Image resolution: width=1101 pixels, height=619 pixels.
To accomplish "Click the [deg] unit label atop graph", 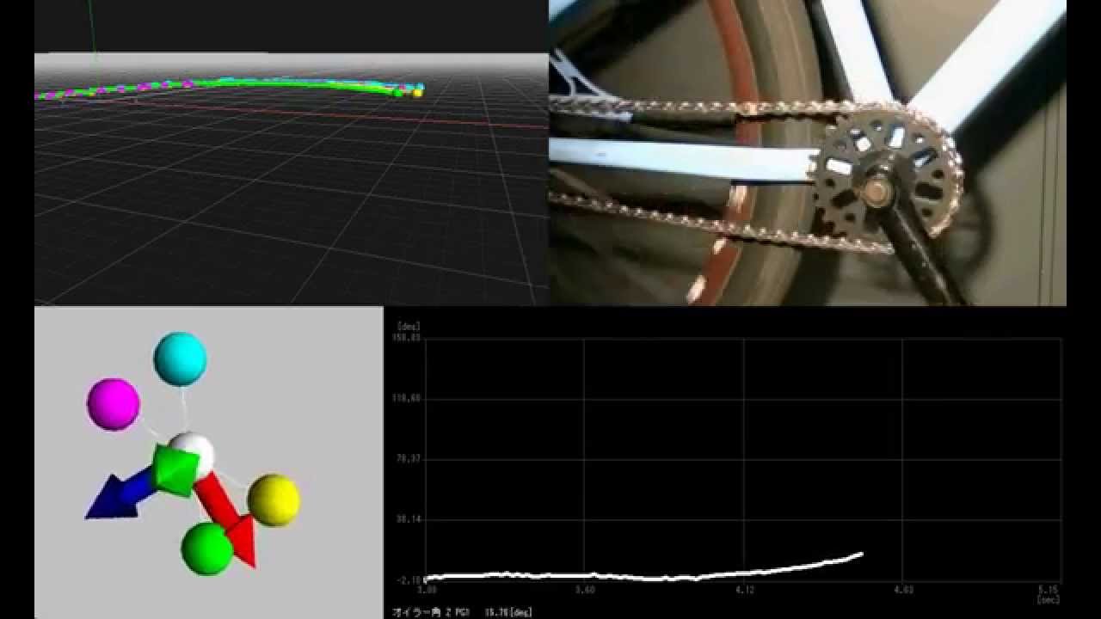I will (x=409, y=326).
